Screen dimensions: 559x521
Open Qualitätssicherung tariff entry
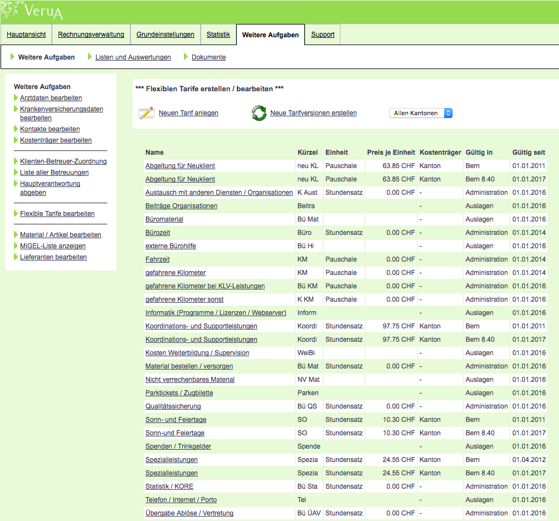[x=173, y=406]
